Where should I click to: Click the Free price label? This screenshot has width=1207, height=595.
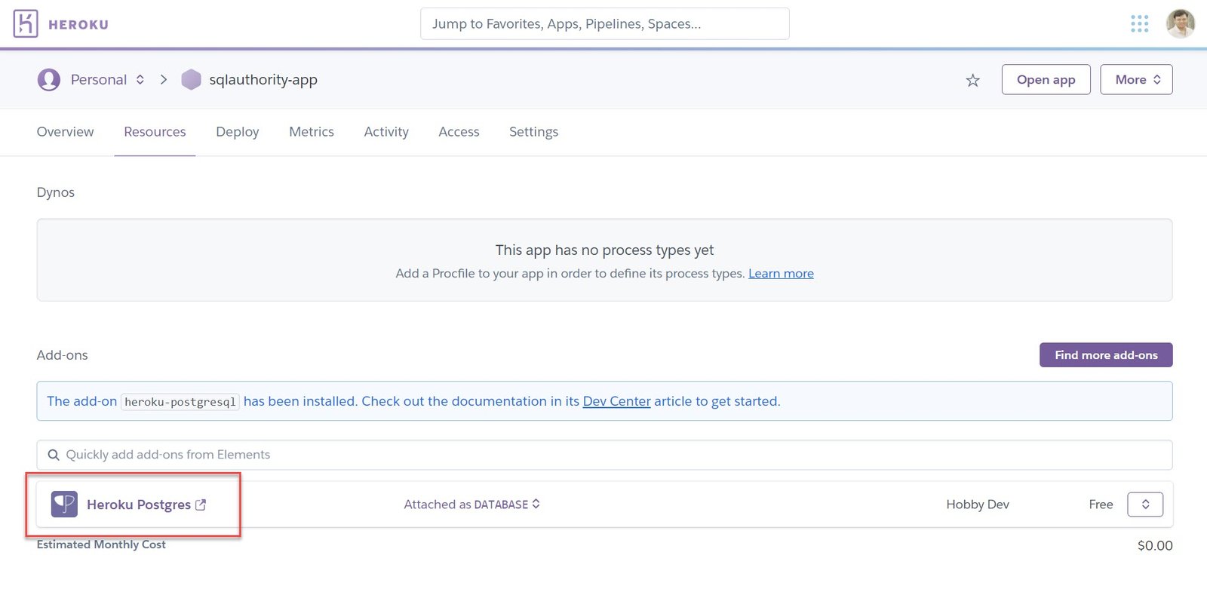click(x=1101, y=505)
